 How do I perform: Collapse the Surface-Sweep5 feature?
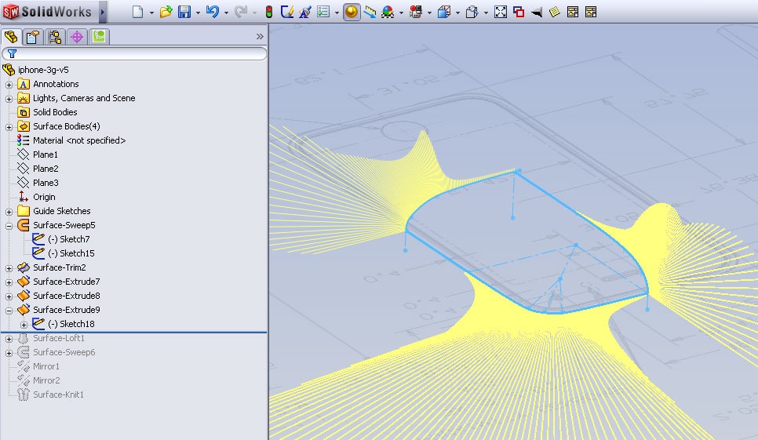[x=9, y=226]
